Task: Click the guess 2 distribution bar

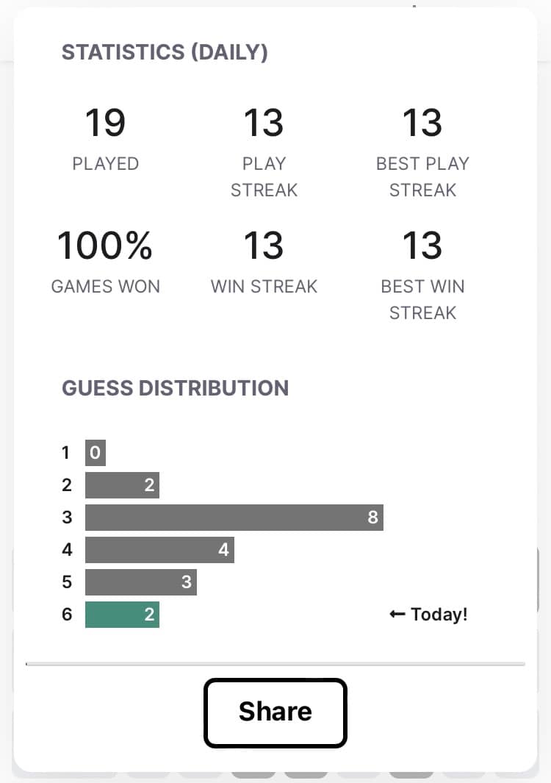Action: pos(122,485)
